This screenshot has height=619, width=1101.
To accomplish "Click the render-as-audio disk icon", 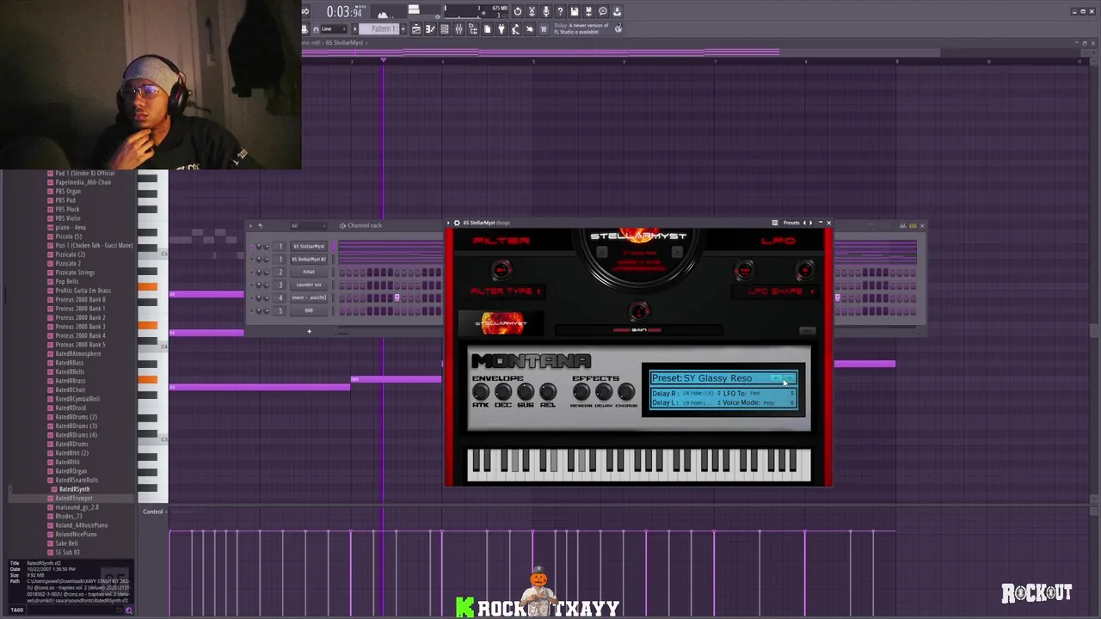I will point(588,11).
